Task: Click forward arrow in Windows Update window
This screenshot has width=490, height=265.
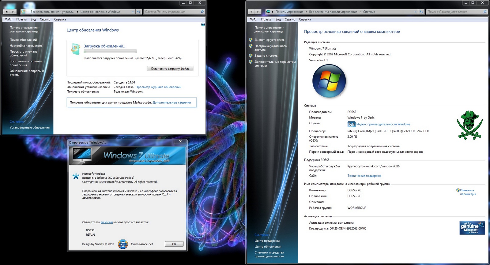Action: click(x=13, y=12)
